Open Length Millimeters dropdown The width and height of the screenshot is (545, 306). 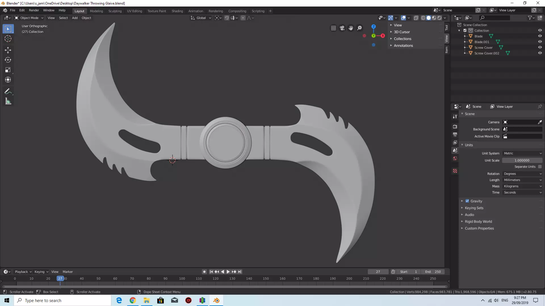tap(522, 180)
